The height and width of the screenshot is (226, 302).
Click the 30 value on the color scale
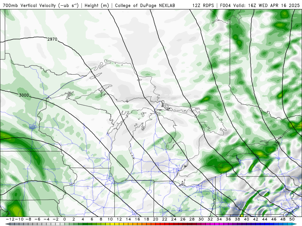tap(201, 219)
